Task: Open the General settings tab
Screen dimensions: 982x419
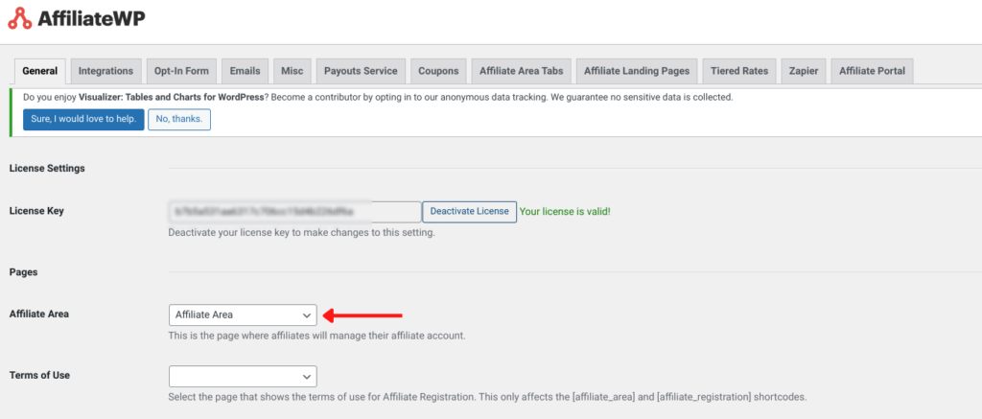Action: (39, 71)
